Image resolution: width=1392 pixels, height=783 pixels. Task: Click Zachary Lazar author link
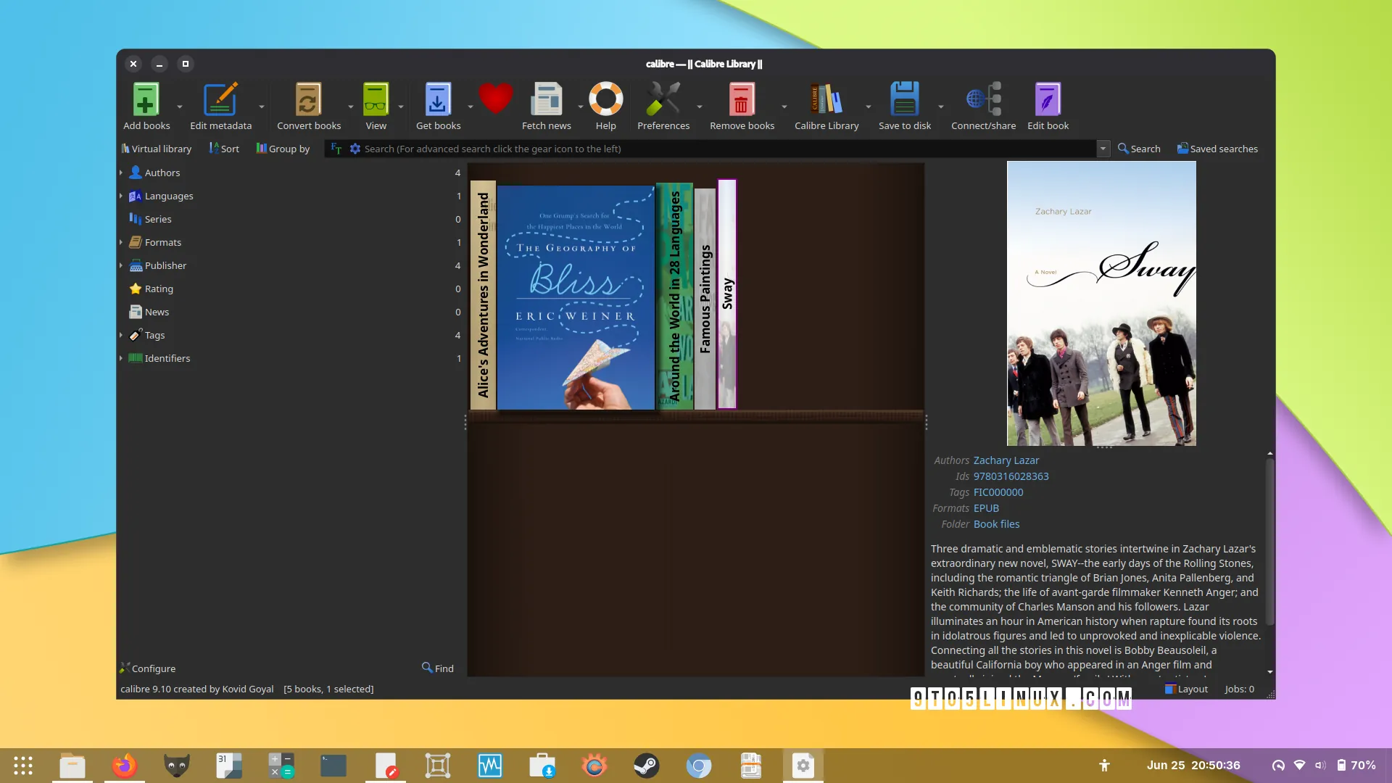pyautogui.click(x=1006, y=460)
